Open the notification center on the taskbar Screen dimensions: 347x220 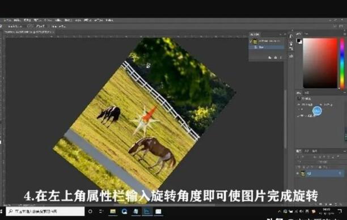pos(340,211)
